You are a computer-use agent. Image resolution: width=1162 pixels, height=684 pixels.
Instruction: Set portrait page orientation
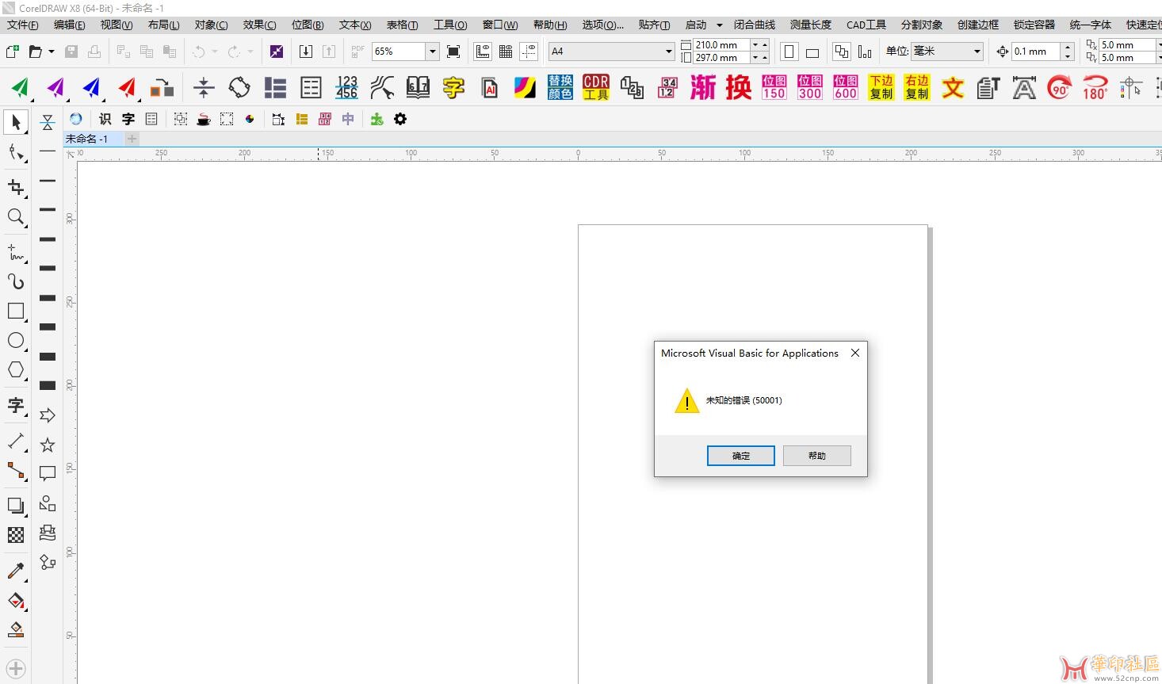(x=789, y=52)
